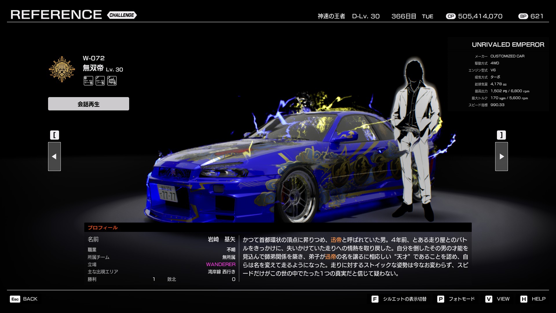This screenshot has width=556, height=313.
Task: Select the first skill icon with shield
Action: pos(88,81)
